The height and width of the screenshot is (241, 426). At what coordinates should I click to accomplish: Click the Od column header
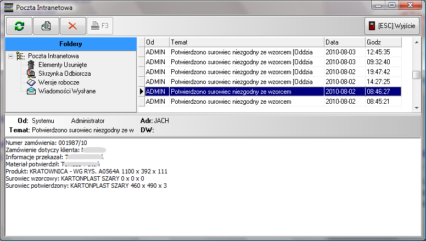pos(156,42)
